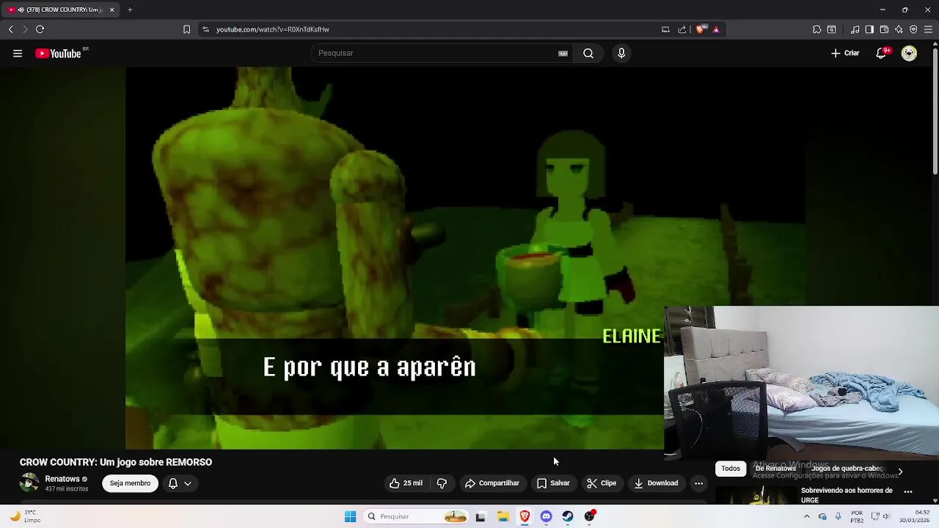Close the CROW COUNTRY browser tab
939x528 pixels.
tap(112, 10)
